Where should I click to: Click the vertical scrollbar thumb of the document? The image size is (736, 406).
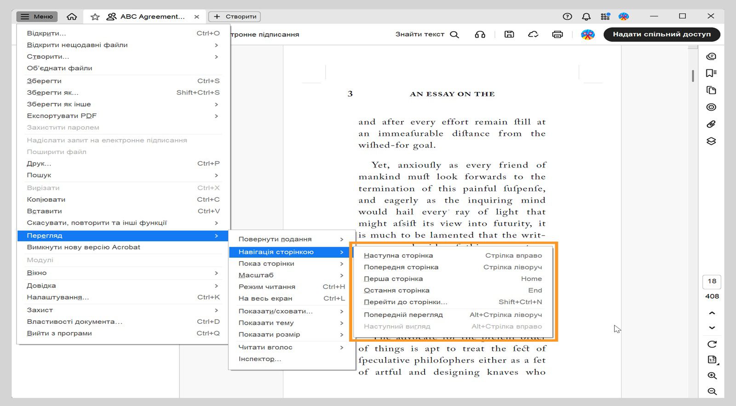point(693,76)
